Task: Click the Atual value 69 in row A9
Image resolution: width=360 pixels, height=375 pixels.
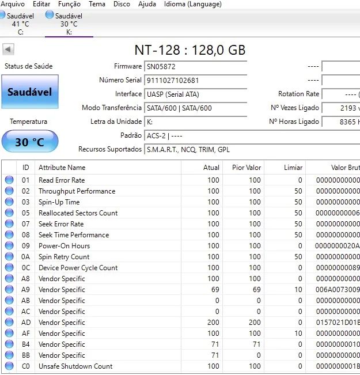Action: pos(215,290)
